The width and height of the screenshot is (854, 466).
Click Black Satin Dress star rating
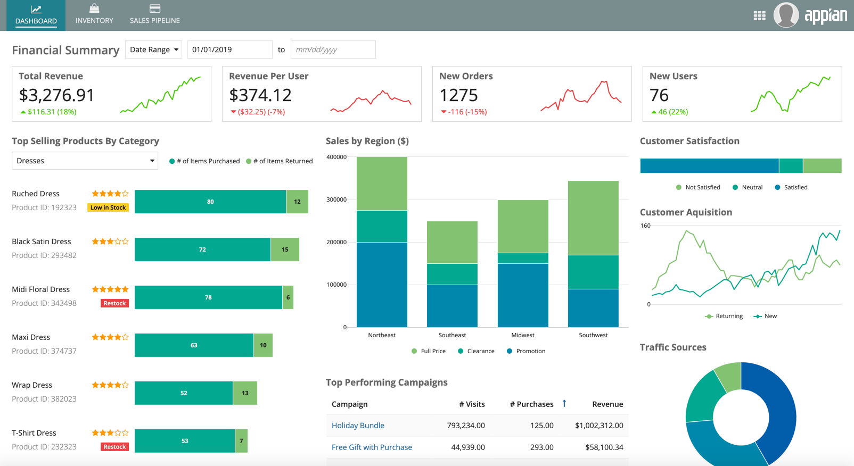[x=110, y=242]
